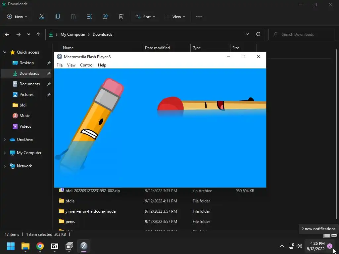
Task: Open the See more ellipsis menu
Action: tap(199, 17)
